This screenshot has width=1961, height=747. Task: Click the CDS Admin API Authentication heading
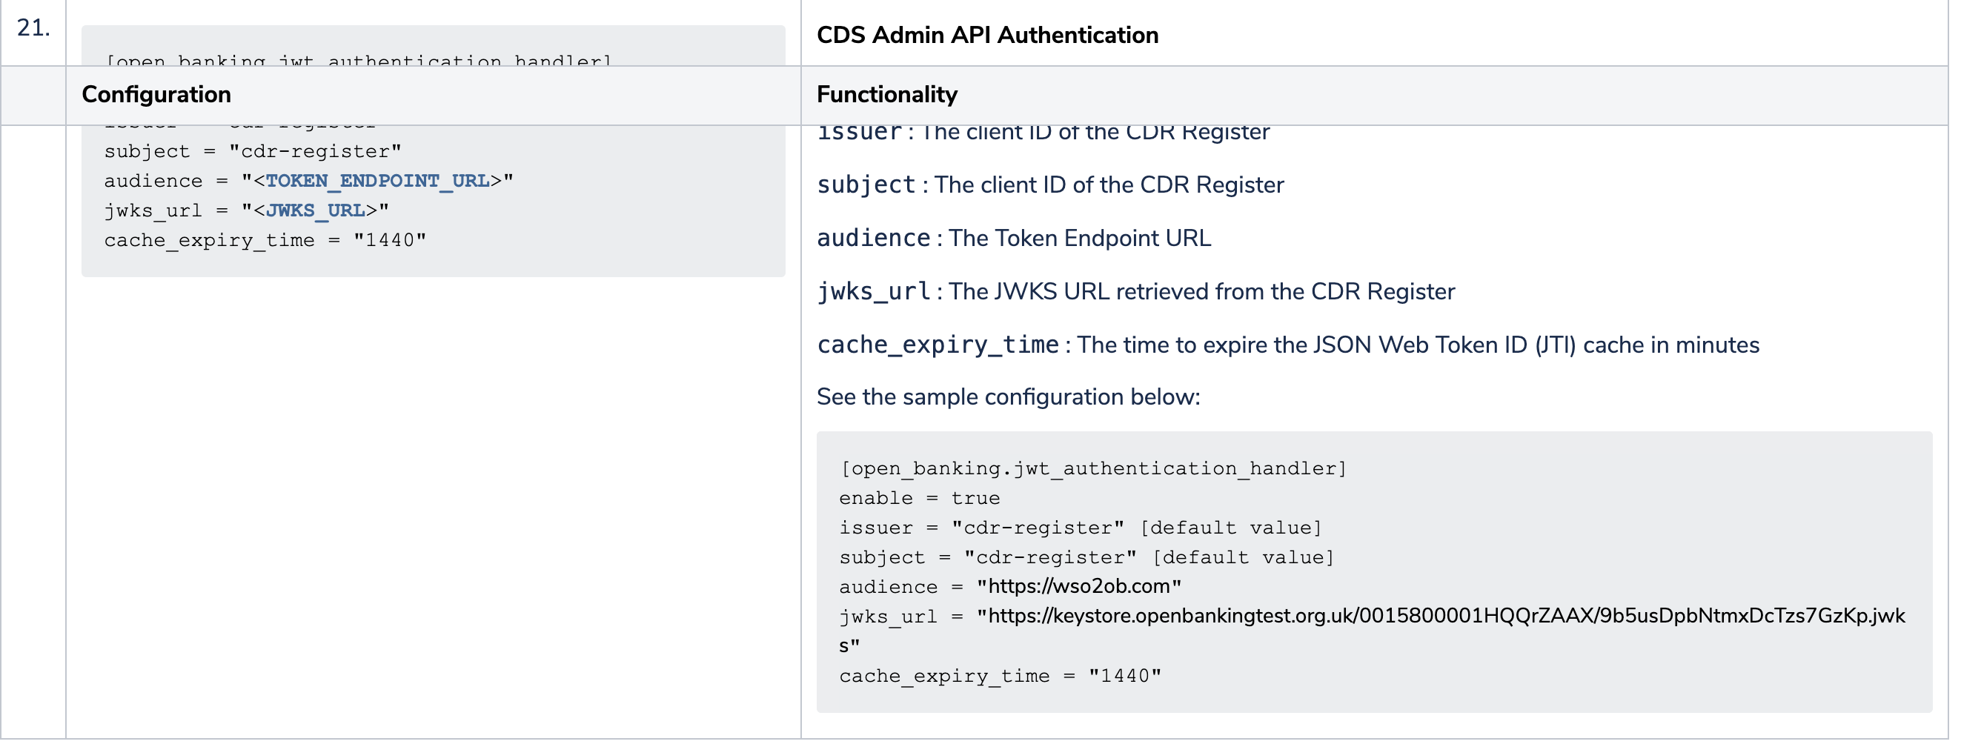coord(987,35)
